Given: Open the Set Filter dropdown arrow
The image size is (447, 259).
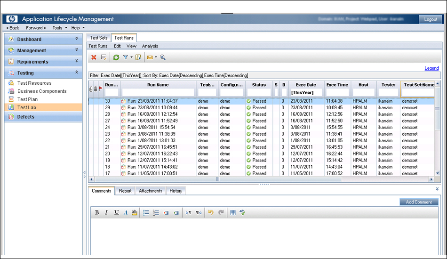Looking at the screenshot, I should pos(131,57).
